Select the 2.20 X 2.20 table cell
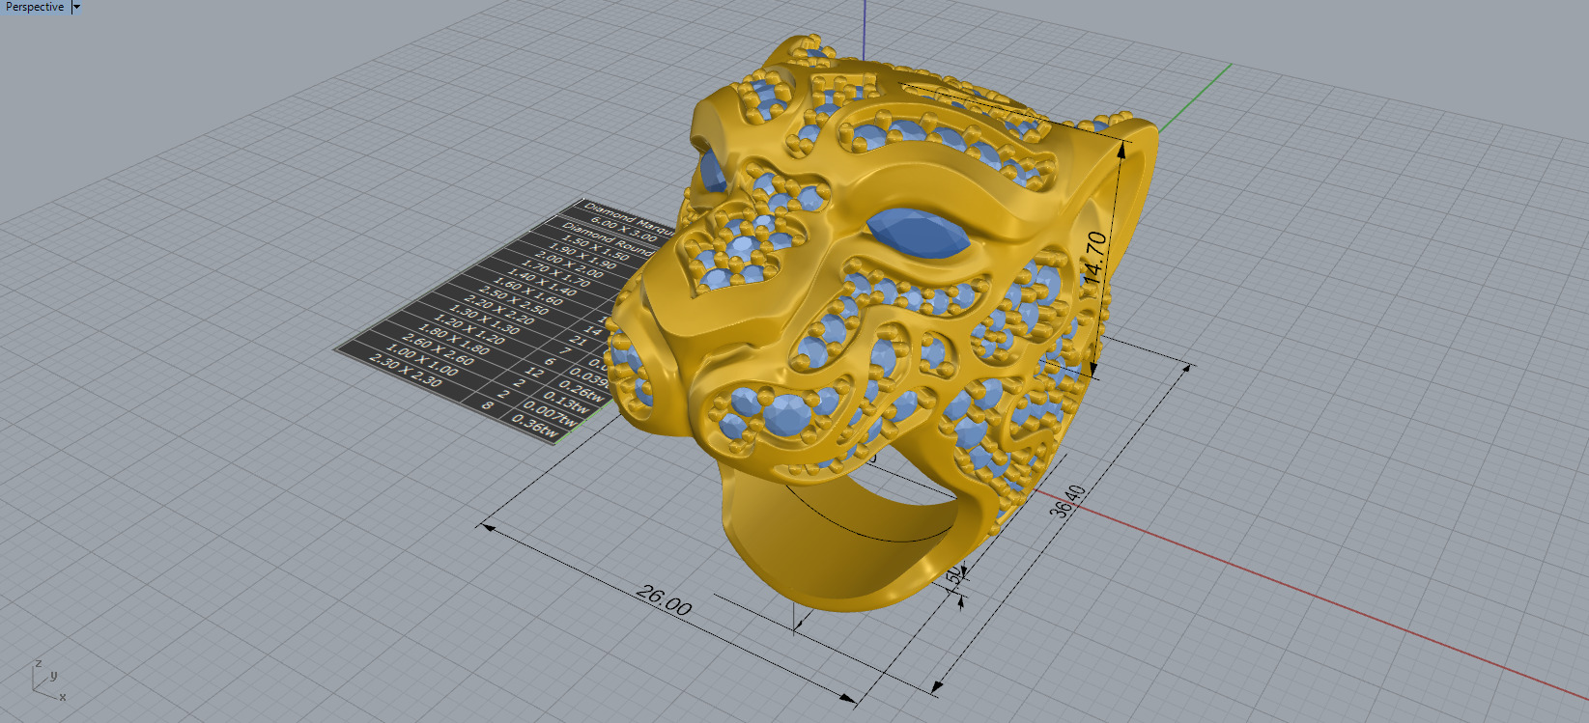 tap(499, 310)
